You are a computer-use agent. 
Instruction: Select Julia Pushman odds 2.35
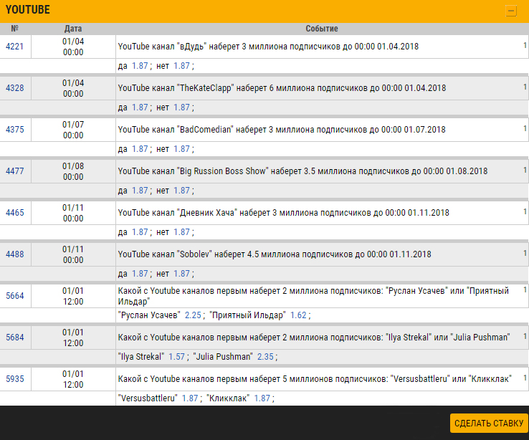coord(265,357)
